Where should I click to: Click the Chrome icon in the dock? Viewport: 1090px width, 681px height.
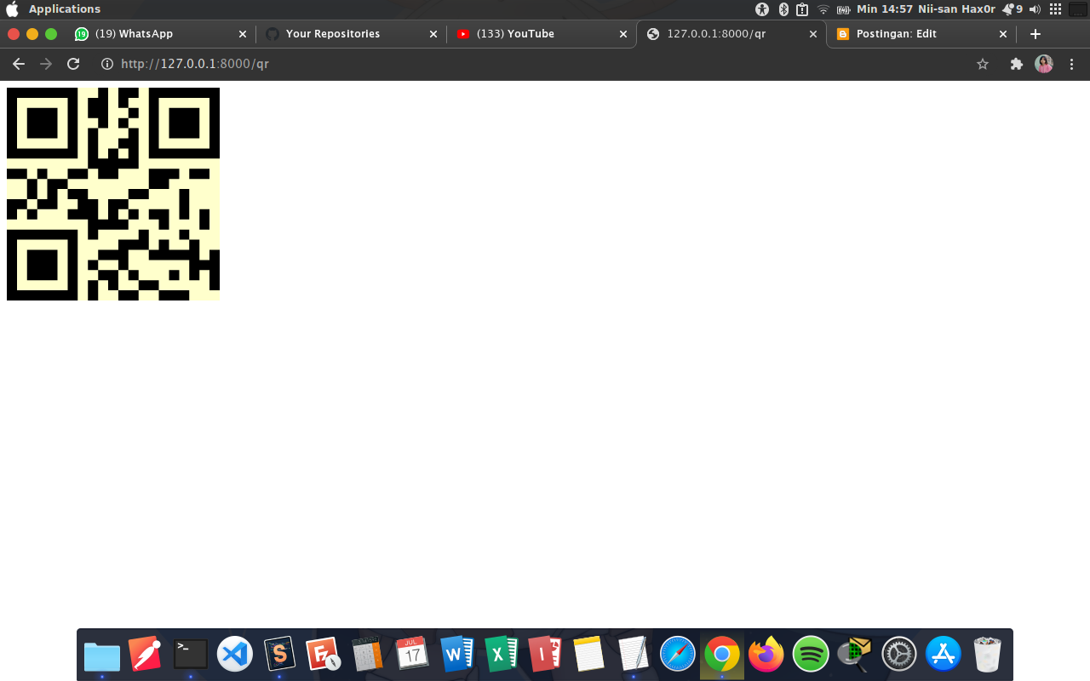pyautogui.click(x=722, y=655)
